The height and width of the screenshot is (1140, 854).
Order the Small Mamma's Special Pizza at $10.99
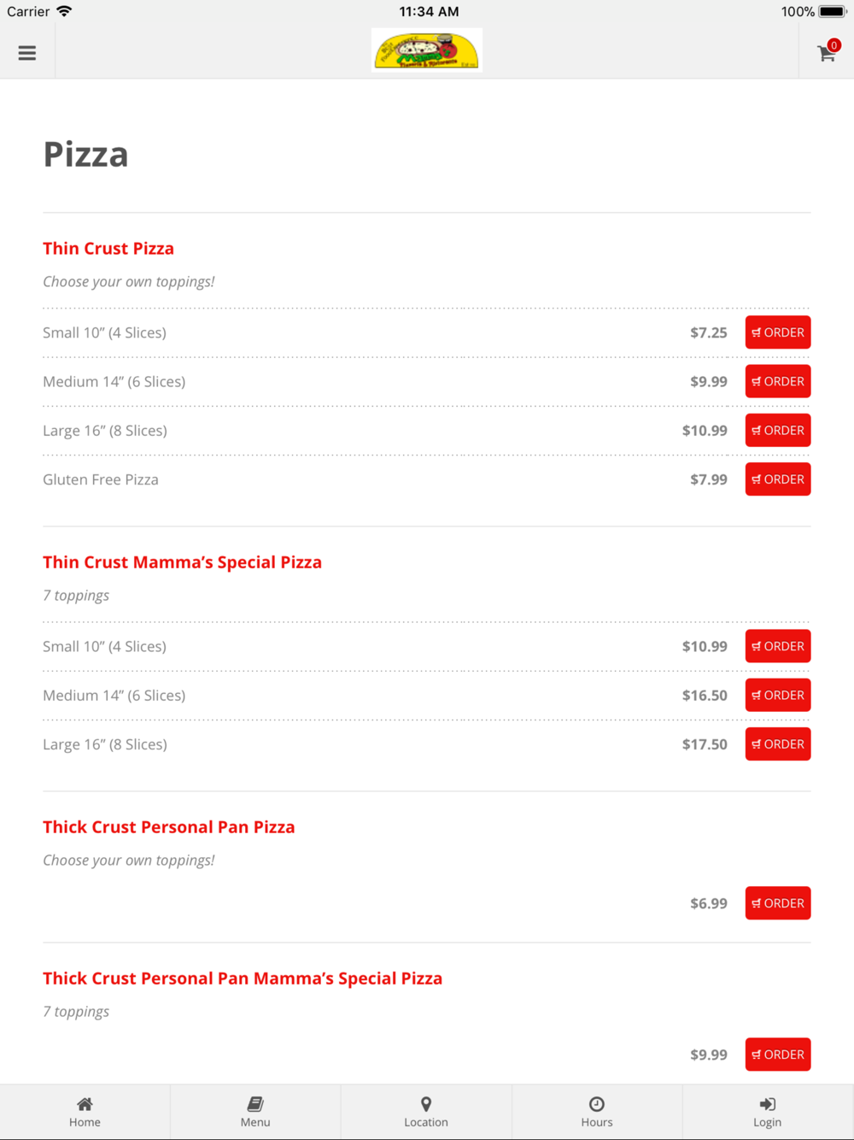(x=778, y=646)
